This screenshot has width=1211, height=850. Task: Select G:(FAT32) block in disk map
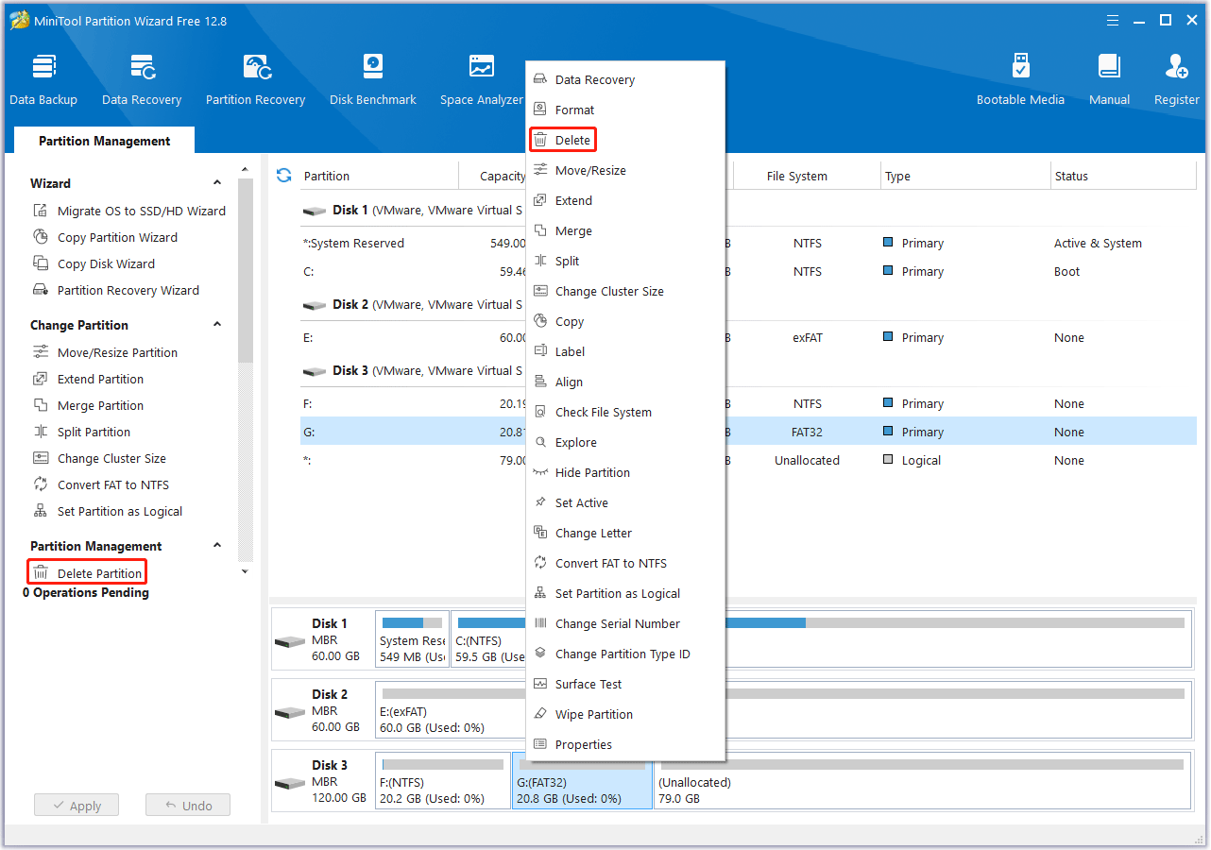pos(582,780)
